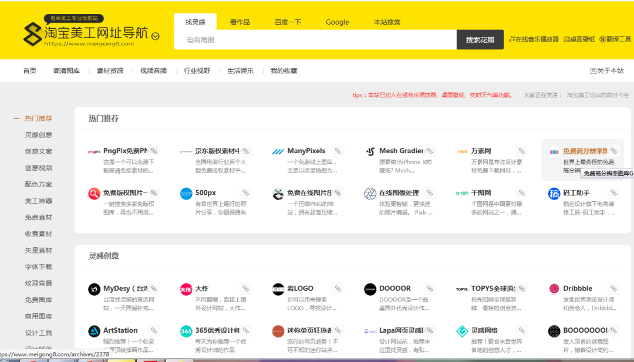Click the 灵感网络 green diamond logo
634x362 pixels.
(x=462, y=331)
